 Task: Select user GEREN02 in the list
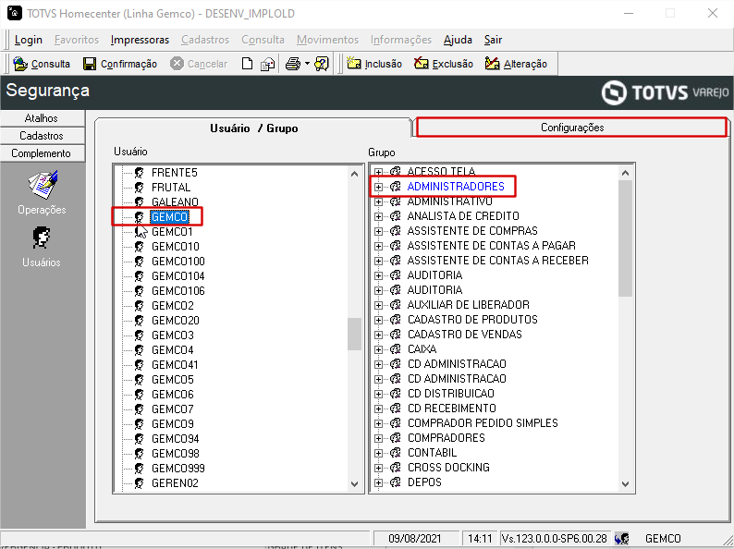tap(175, 483)
